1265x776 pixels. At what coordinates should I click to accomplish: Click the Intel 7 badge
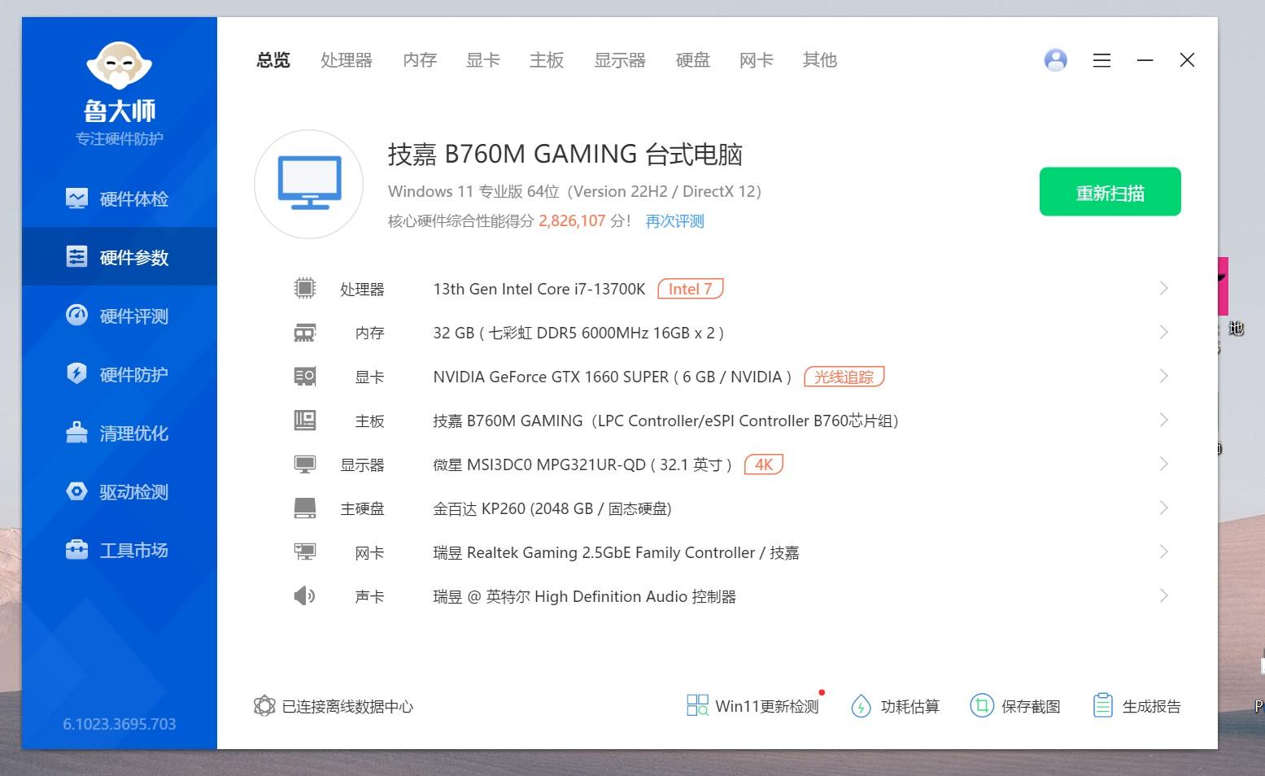690,289
